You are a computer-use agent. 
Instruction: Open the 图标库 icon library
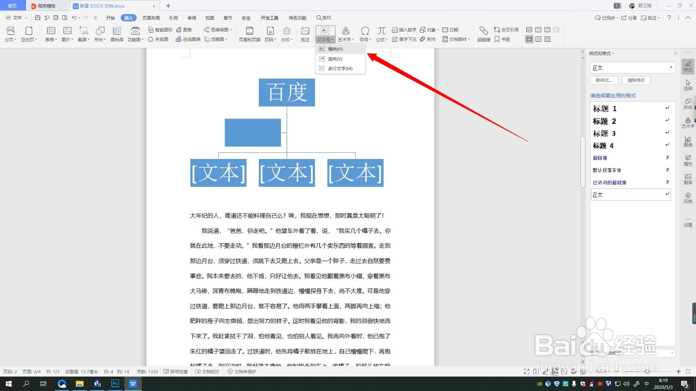(117, 34)
